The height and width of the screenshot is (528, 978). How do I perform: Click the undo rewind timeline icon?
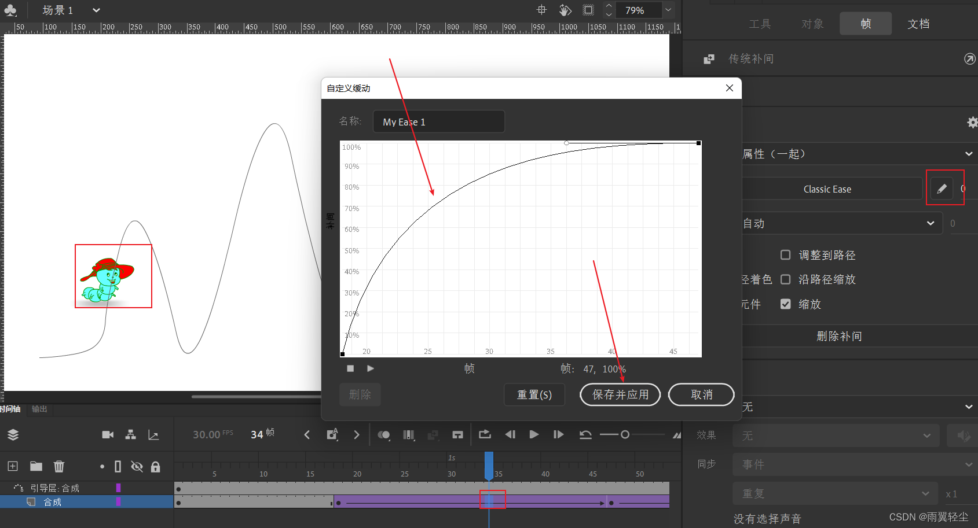pyautogui.click(x=585, y=435)
